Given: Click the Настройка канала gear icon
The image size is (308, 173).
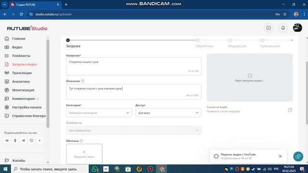Looking at the screenshot, I should tap(7, 107).
